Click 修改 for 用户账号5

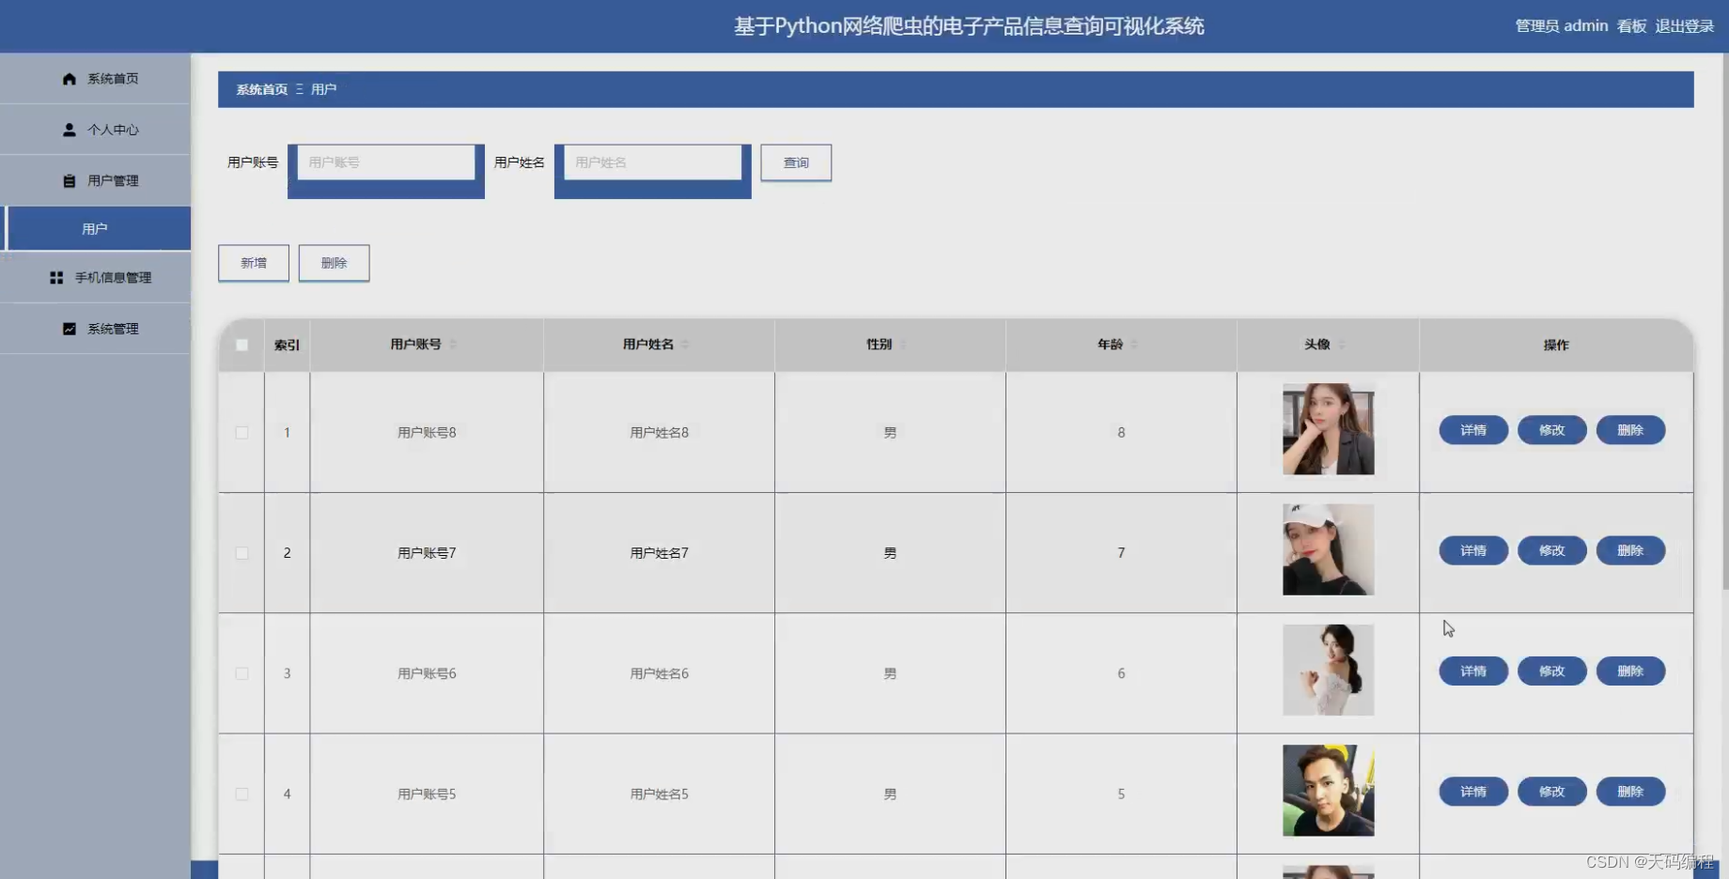1552,792
